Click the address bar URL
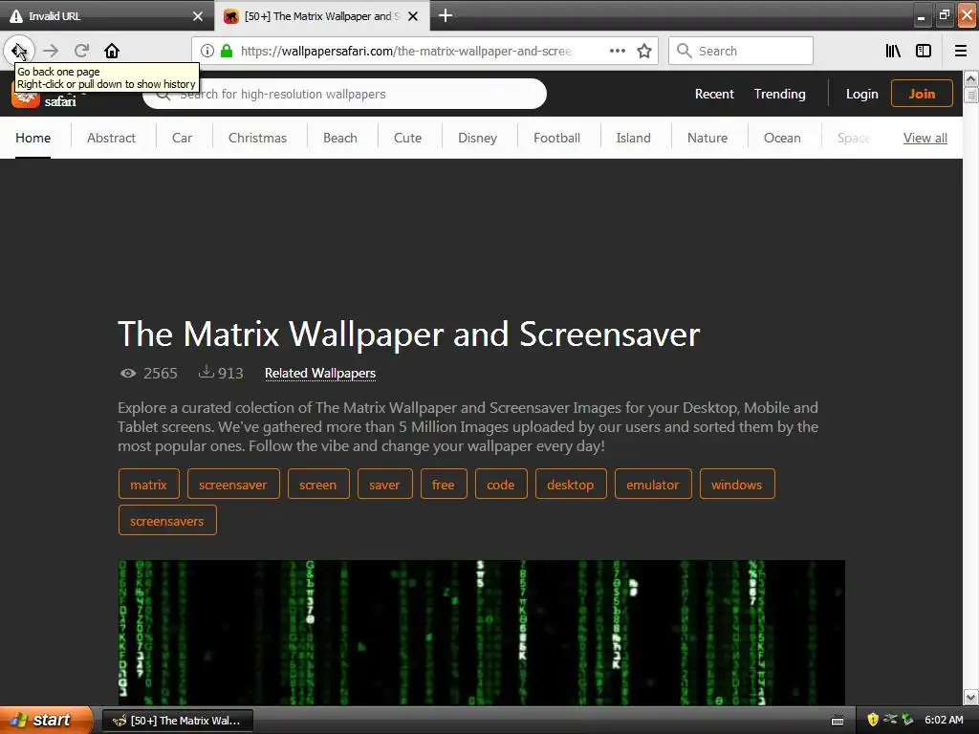 (x=405, y=51)
